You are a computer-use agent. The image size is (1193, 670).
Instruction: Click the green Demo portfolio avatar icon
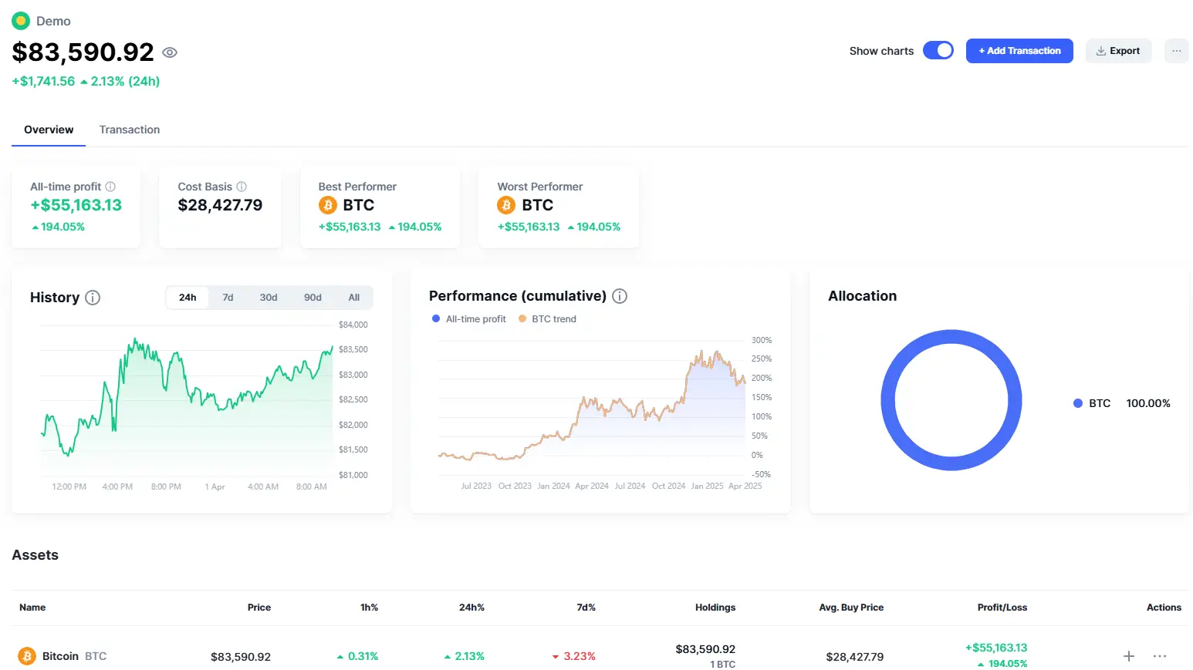coord(21,21)
